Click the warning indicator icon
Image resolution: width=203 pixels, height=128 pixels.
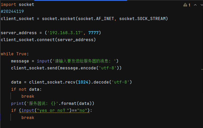[185, 5]
